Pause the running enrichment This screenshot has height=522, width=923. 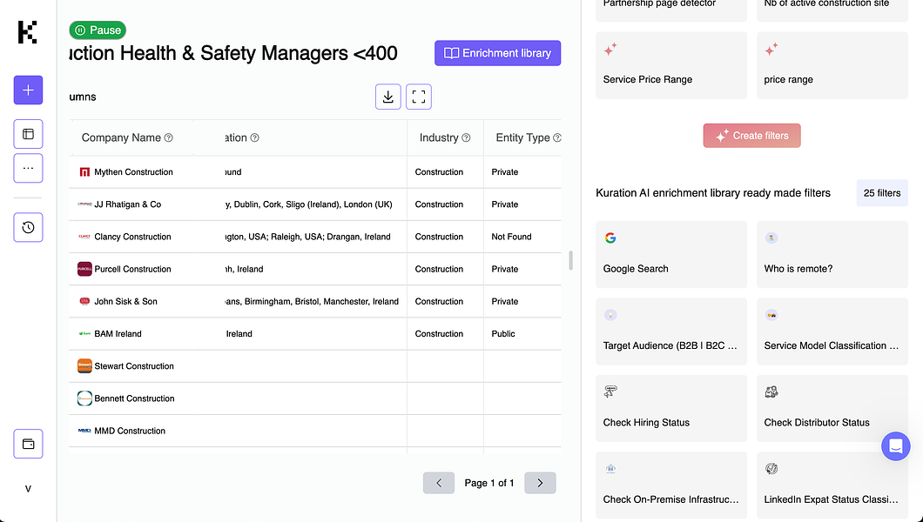pos(98,30)
